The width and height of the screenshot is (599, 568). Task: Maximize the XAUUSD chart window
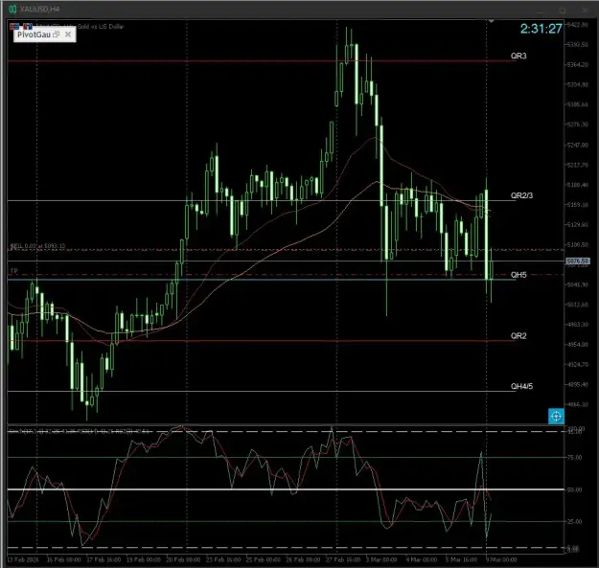click(x=563, y=11)
